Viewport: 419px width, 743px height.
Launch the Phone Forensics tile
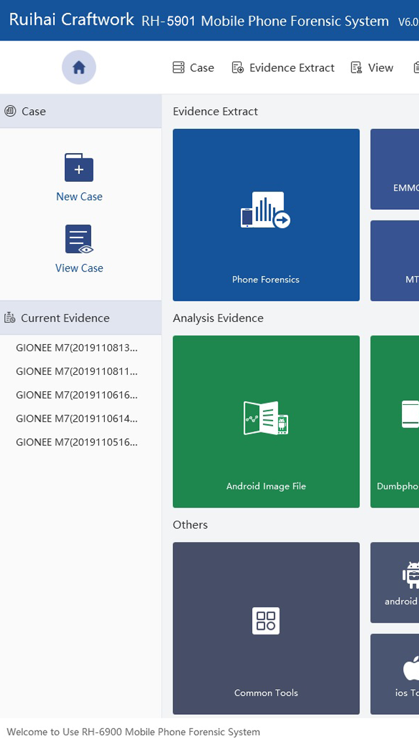pos(266,215)
